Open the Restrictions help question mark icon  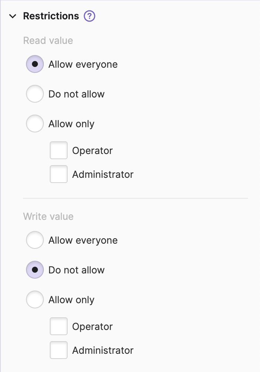(90, 16)
